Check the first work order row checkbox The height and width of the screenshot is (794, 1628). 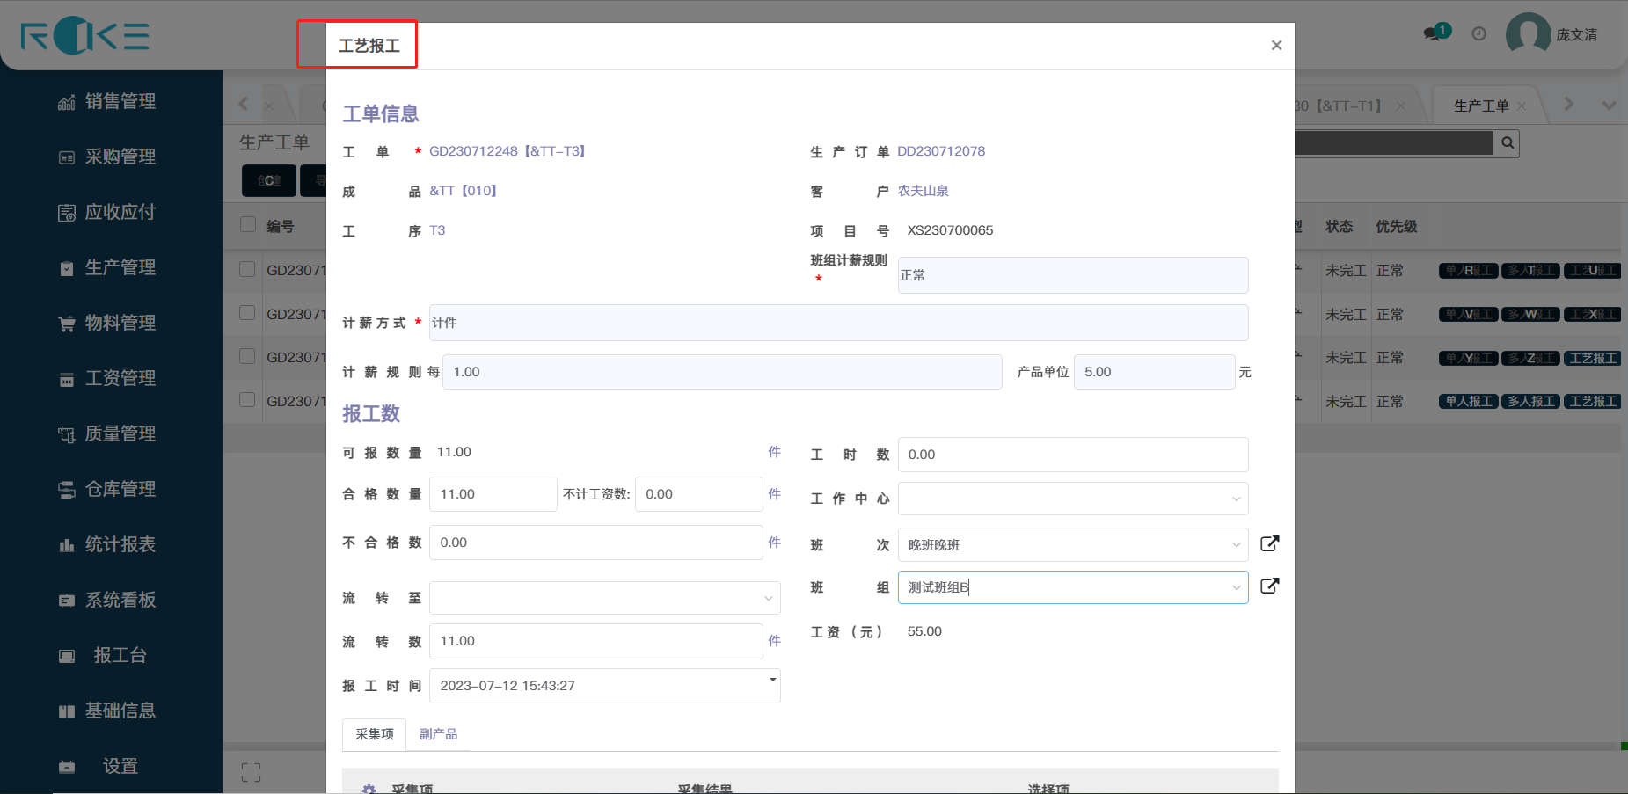pos(248,269)
